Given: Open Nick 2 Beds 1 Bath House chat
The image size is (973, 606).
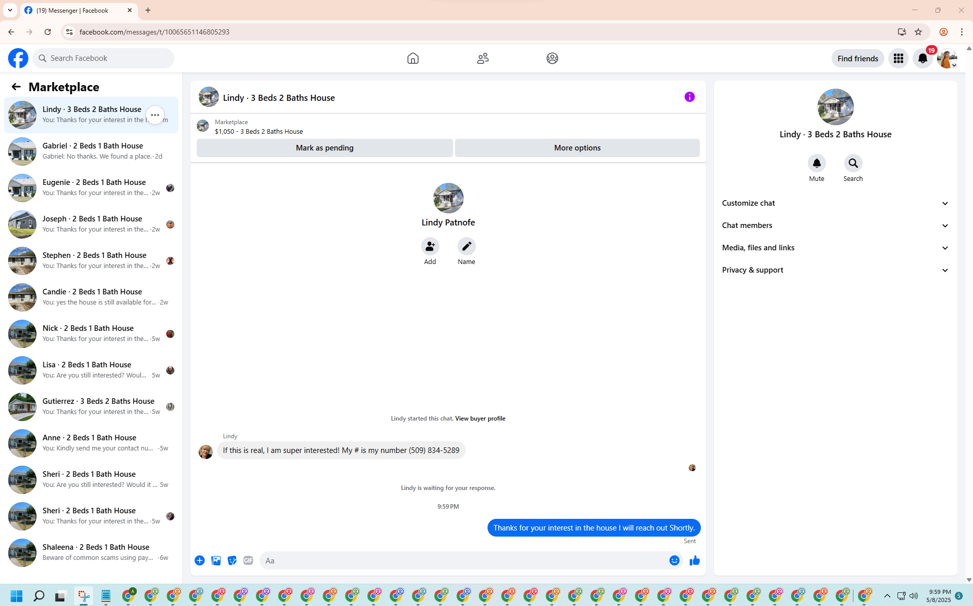Looking at the screenshot, I should pos(91,334).
